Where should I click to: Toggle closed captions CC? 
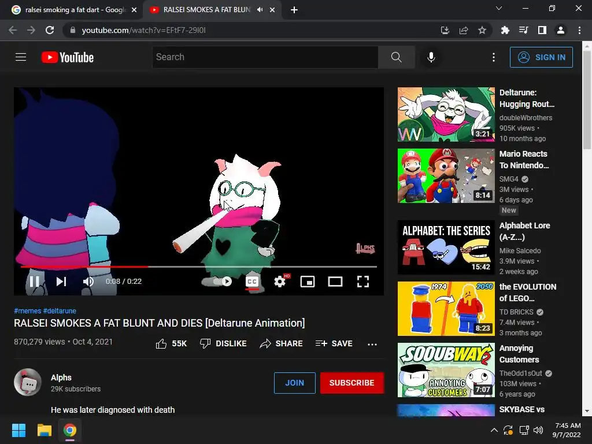[x=252, y=282]
